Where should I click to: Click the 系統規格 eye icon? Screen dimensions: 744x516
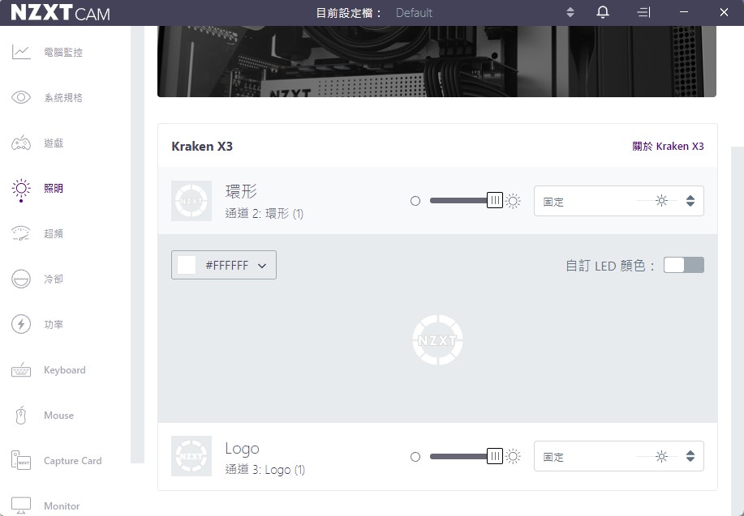[x=21, y=97]
